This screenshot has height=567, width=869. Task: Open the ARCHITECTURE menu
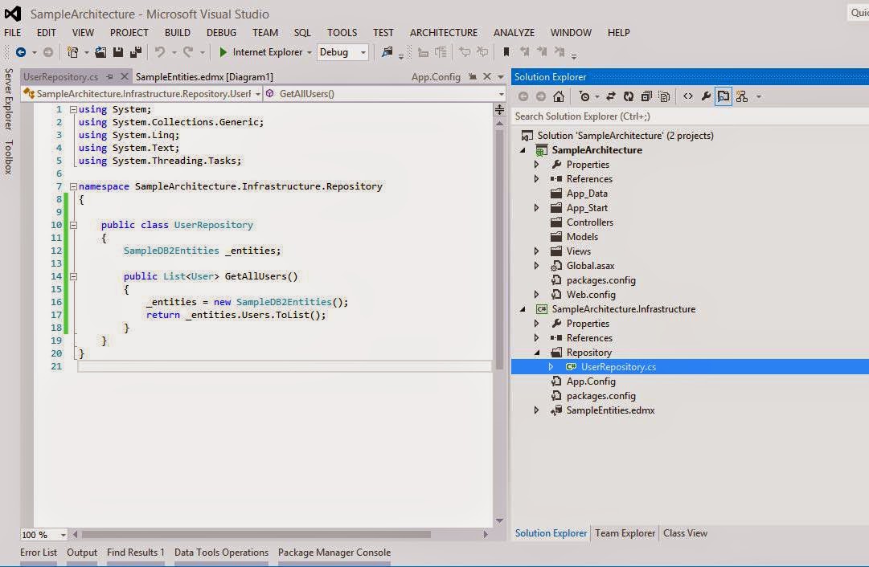[x=443, y=32]
